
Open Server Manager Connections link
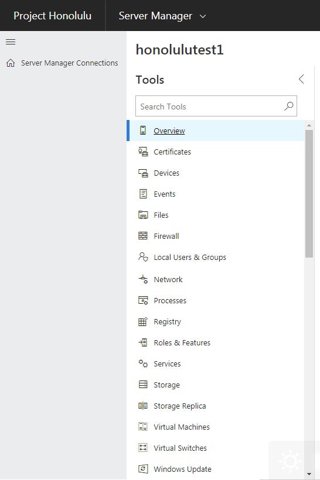click(x=69, y=63)
